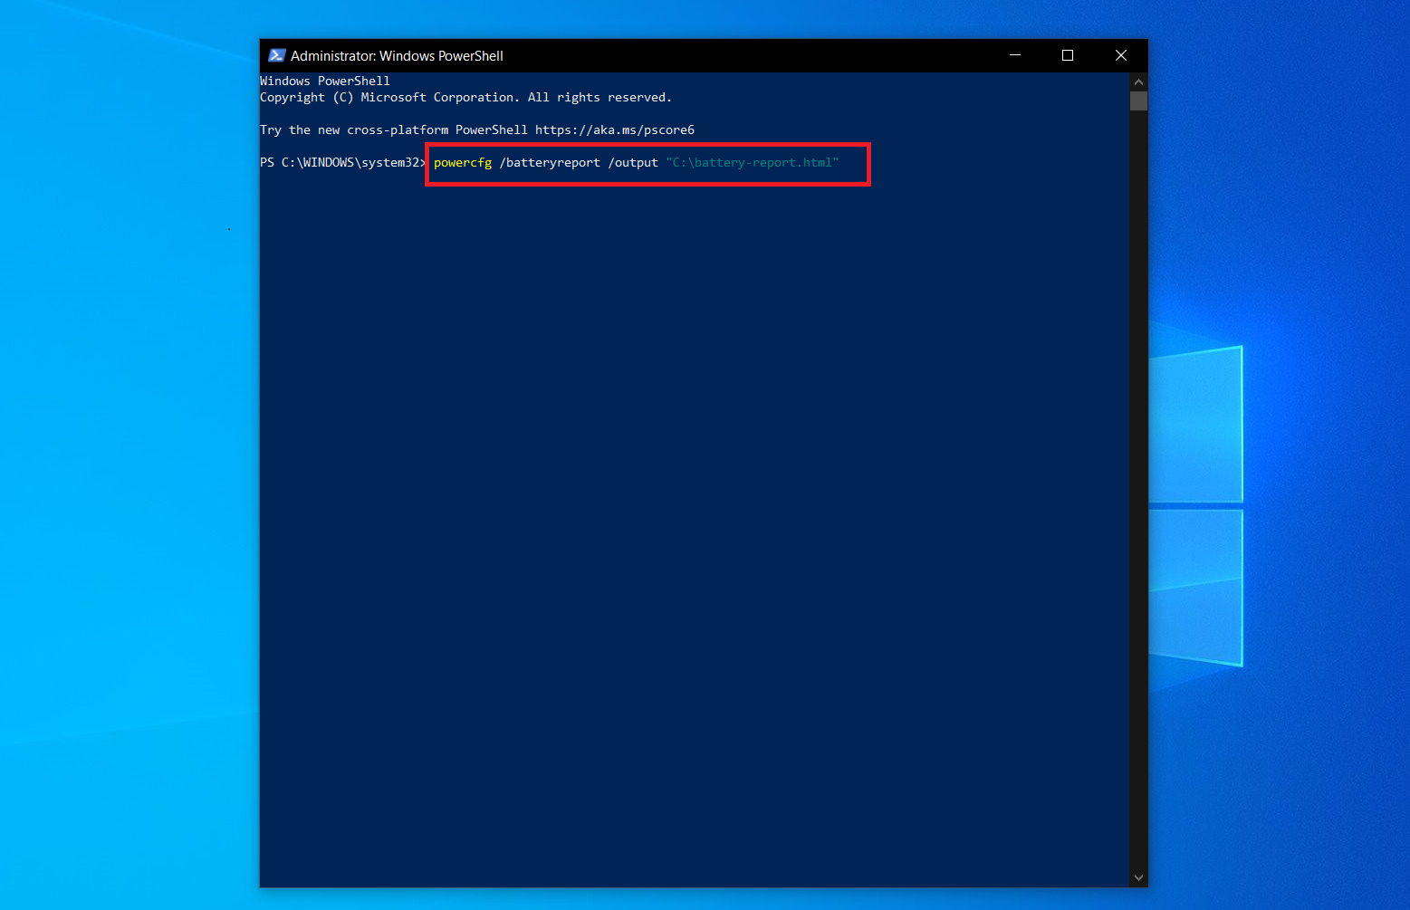The height and width of the screenshot is (910, 1410).
Task: Click the /batteryreport parameter text
Action: pyautogui.click(x=550, y=162)
